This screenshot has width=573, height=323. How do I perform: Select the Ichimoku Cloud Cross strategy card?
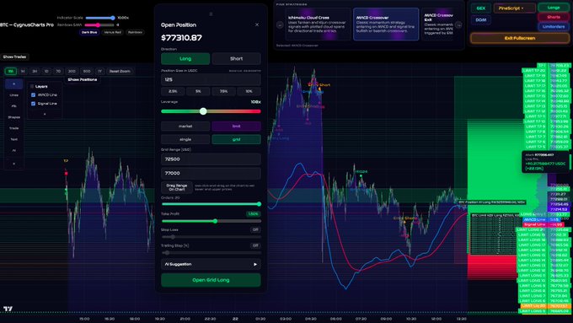318,24
